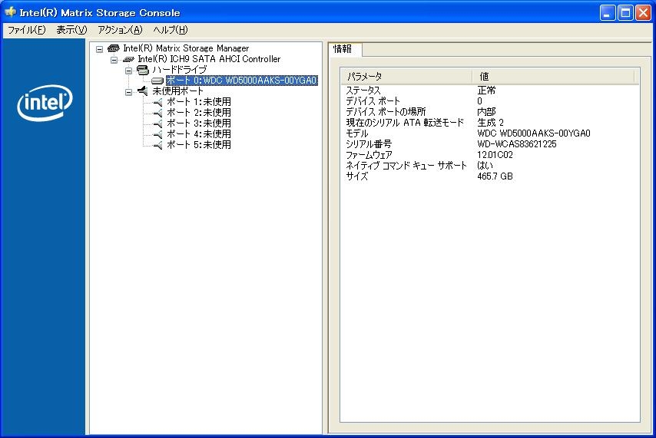Collapse the 未使用ポート tree node

point(128,92)
